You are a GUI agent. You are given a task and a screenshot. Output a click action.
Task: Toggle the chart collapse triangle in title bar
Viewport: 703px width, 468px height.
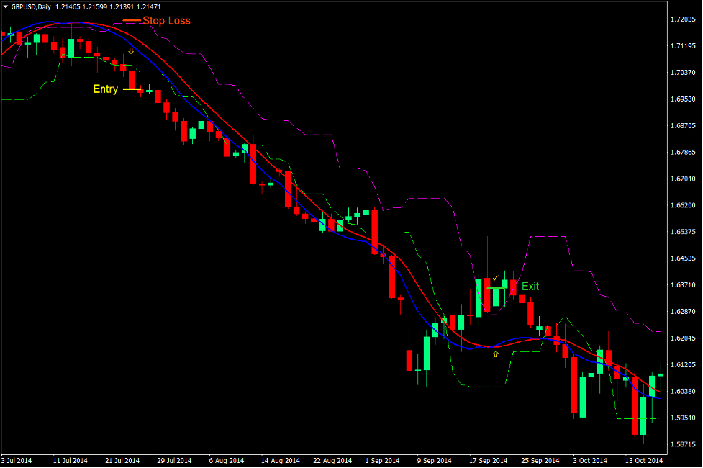6,6
